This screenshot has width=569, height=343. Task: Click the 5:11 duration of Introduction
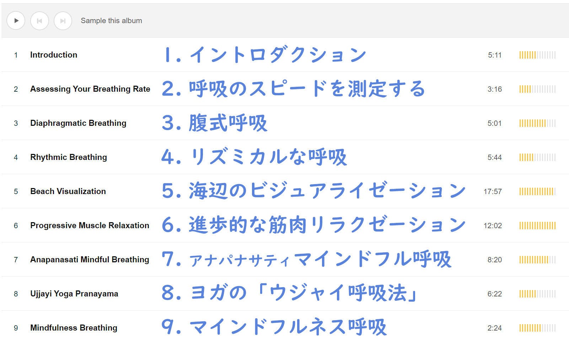495,55
